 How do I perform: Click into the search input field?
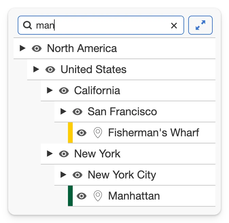[101, 25]
